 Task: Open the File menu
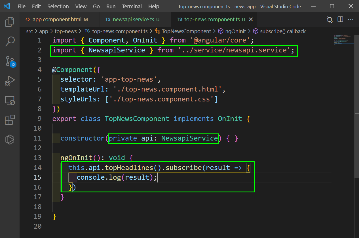click(x=22, y=6)
